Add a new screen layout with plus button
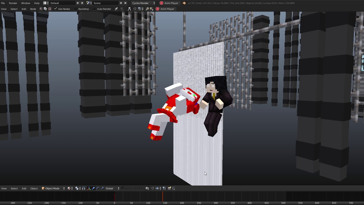The image size is (364, 205). point(78,3)
